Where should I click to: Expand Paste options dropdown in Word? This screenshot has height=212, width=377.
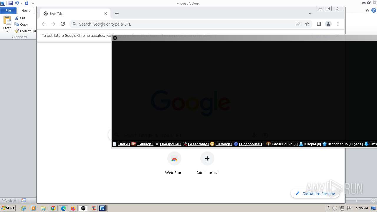coord(7,31)
